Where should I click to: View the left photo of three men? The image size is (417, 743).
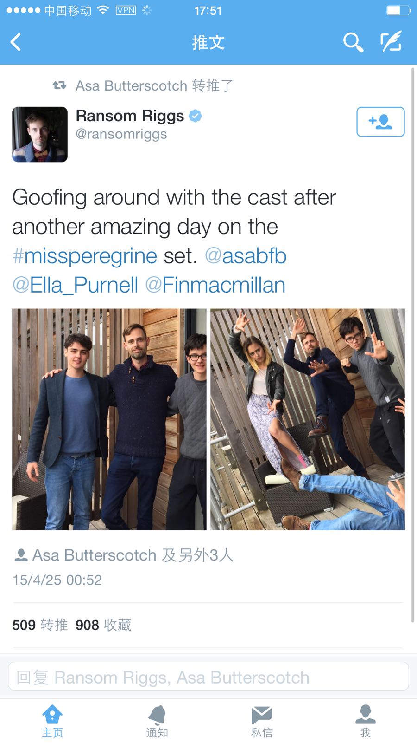pyautogui.click(x=109, y=419)
